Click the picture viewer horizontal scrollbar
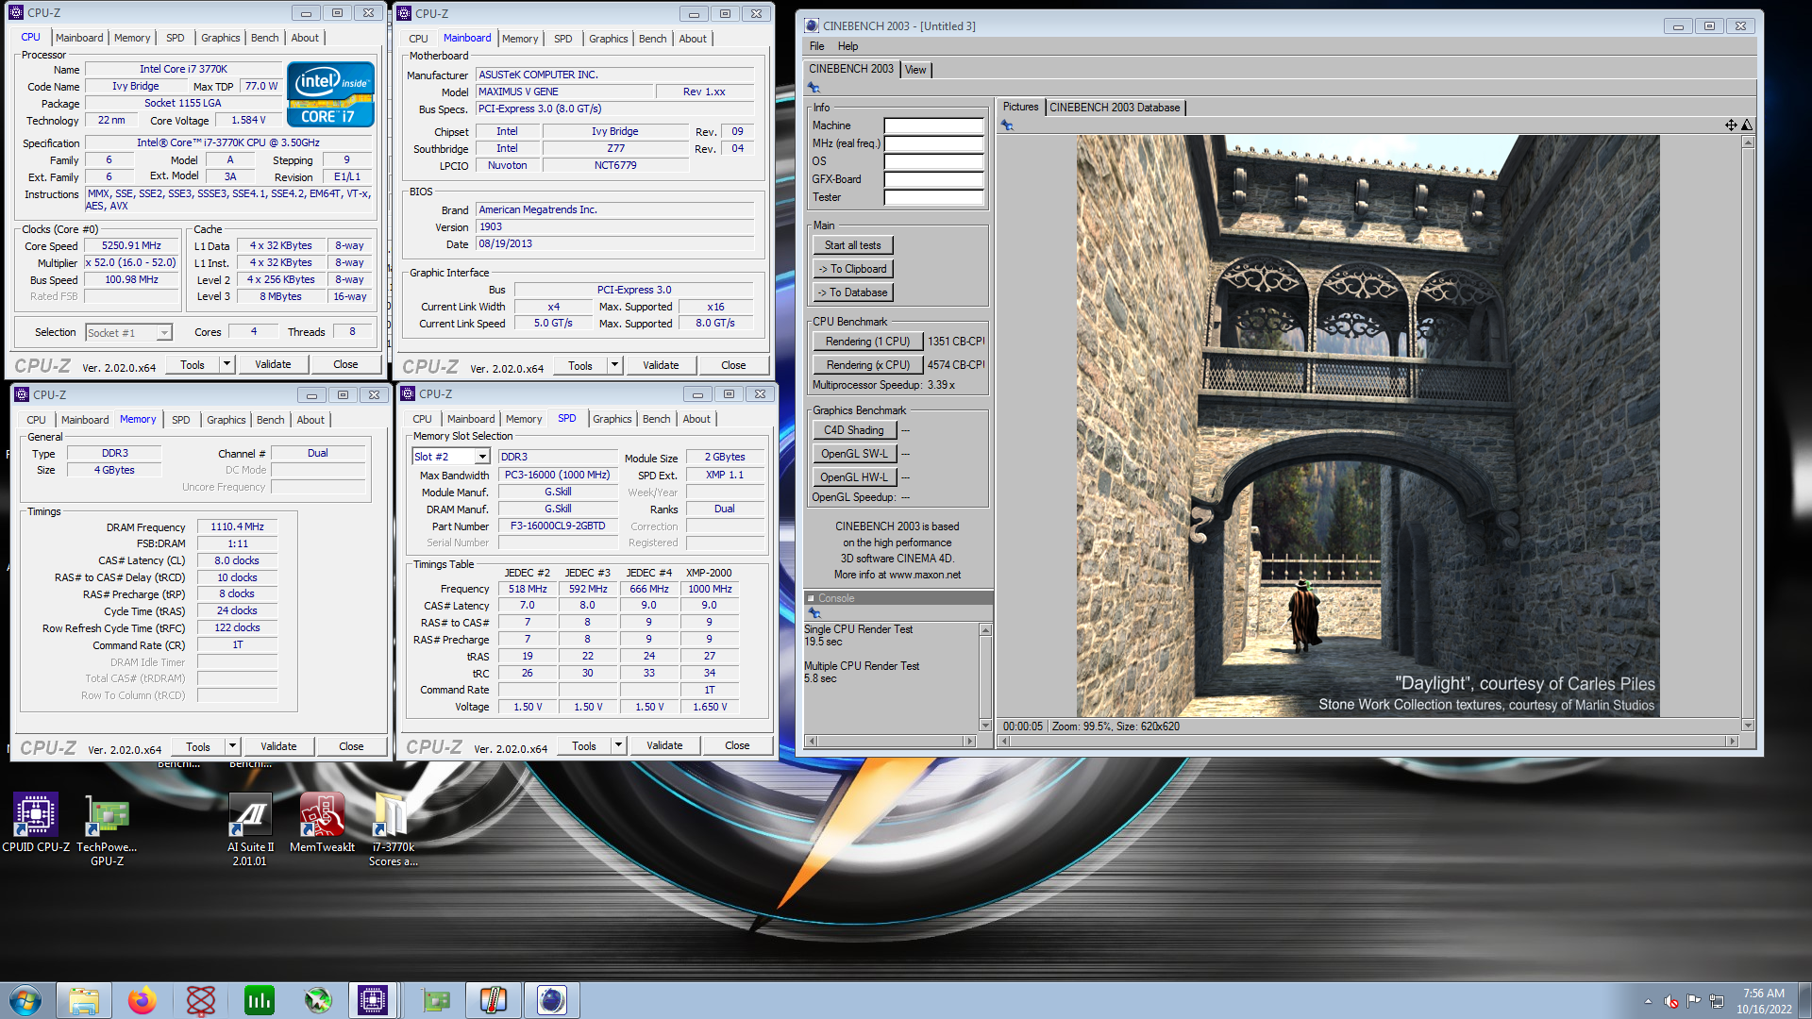Image resolution: width=1812 pixels, height=1019 pixels. [x=1367, y=741]
